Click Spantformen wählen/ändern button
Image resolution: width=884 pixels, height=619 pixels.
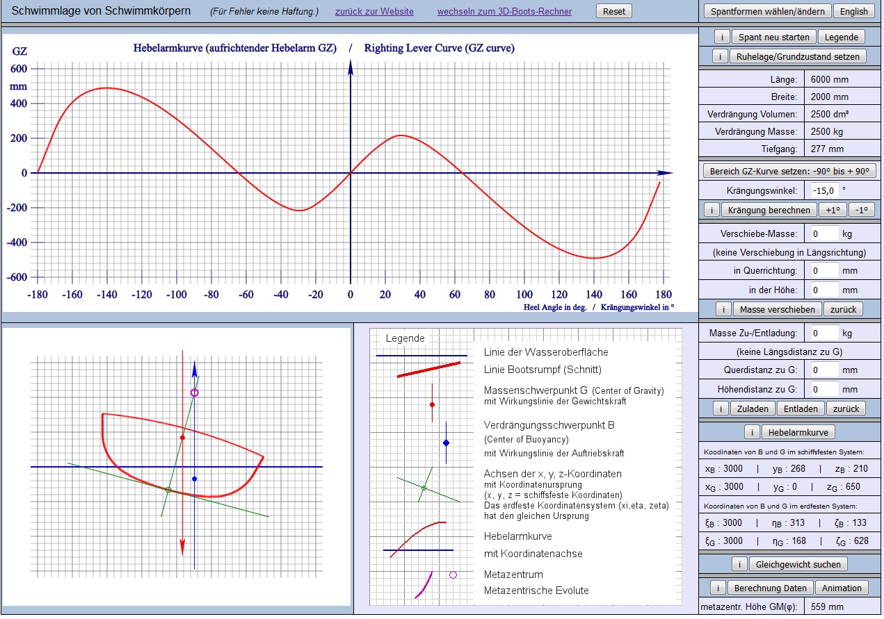pos(768,11)
